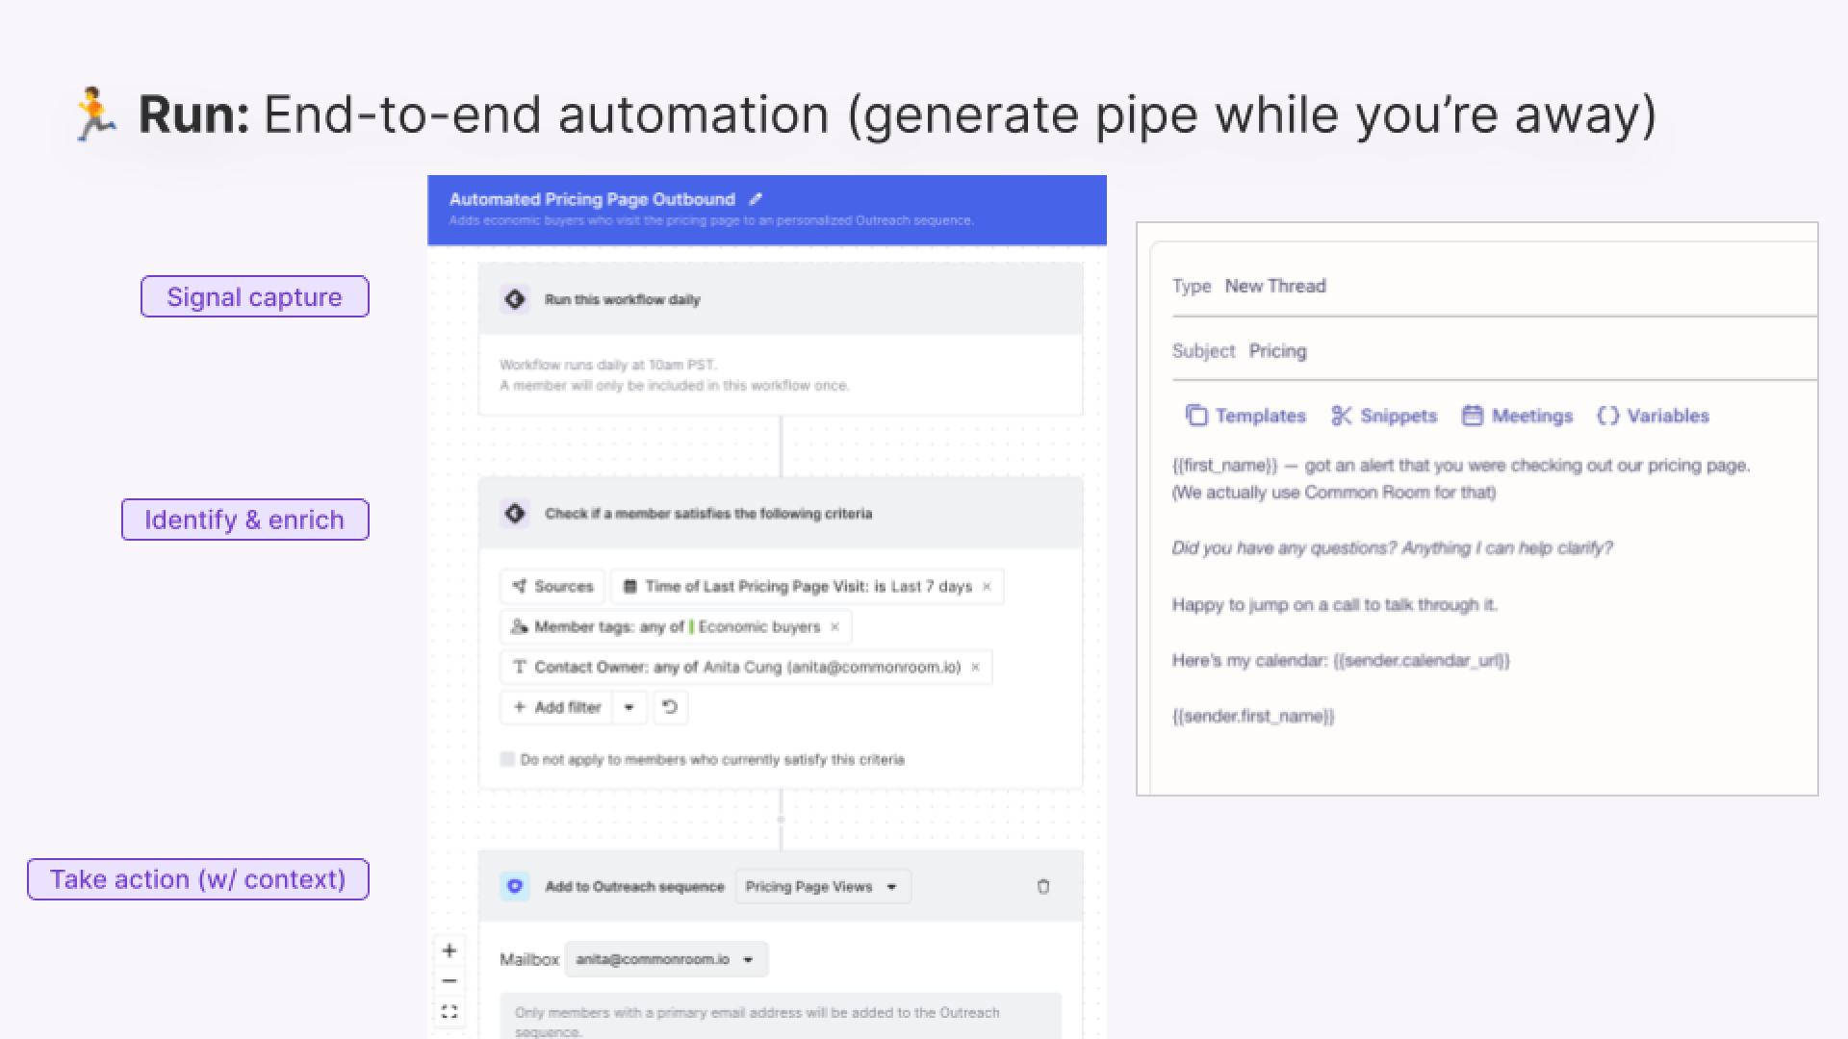Viewport: 1848px width, 1039px height.
Task: Check 'Do not apply to members' checkbox
Action: coord(507,759)
